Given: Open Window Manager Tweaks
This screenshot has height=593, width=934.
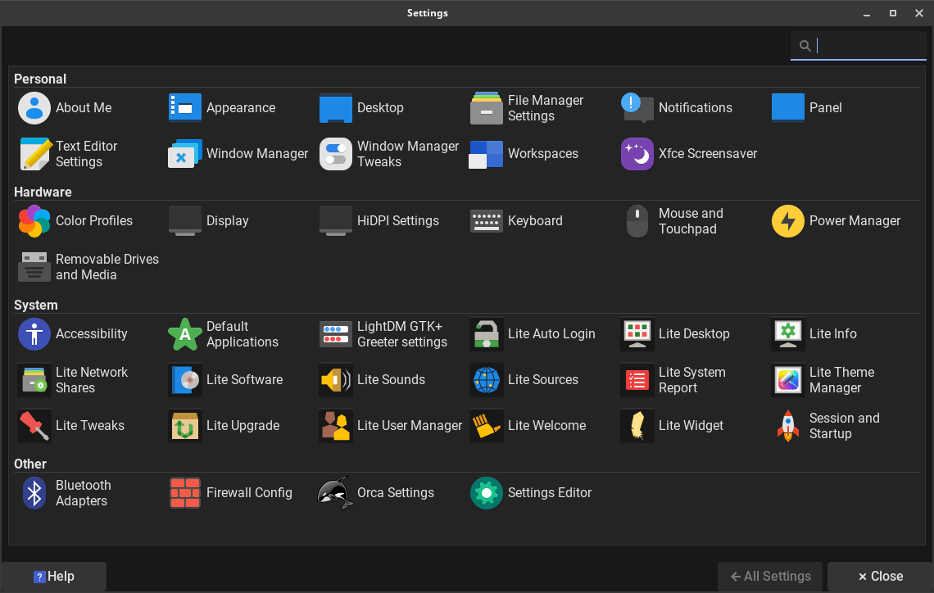Looking at the screenshot, I should [x=390, y=154].
